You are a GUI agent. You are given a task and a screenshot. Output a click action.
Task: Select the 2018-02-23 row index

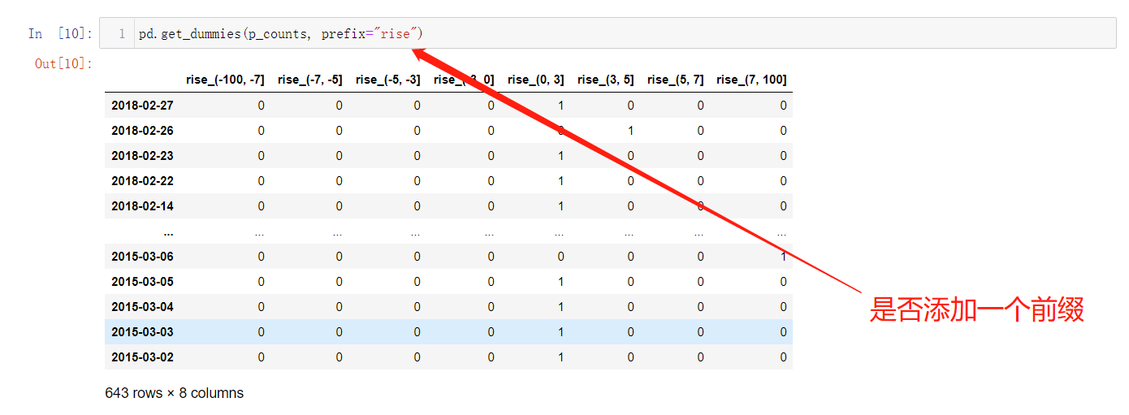[x=142, y=156]
